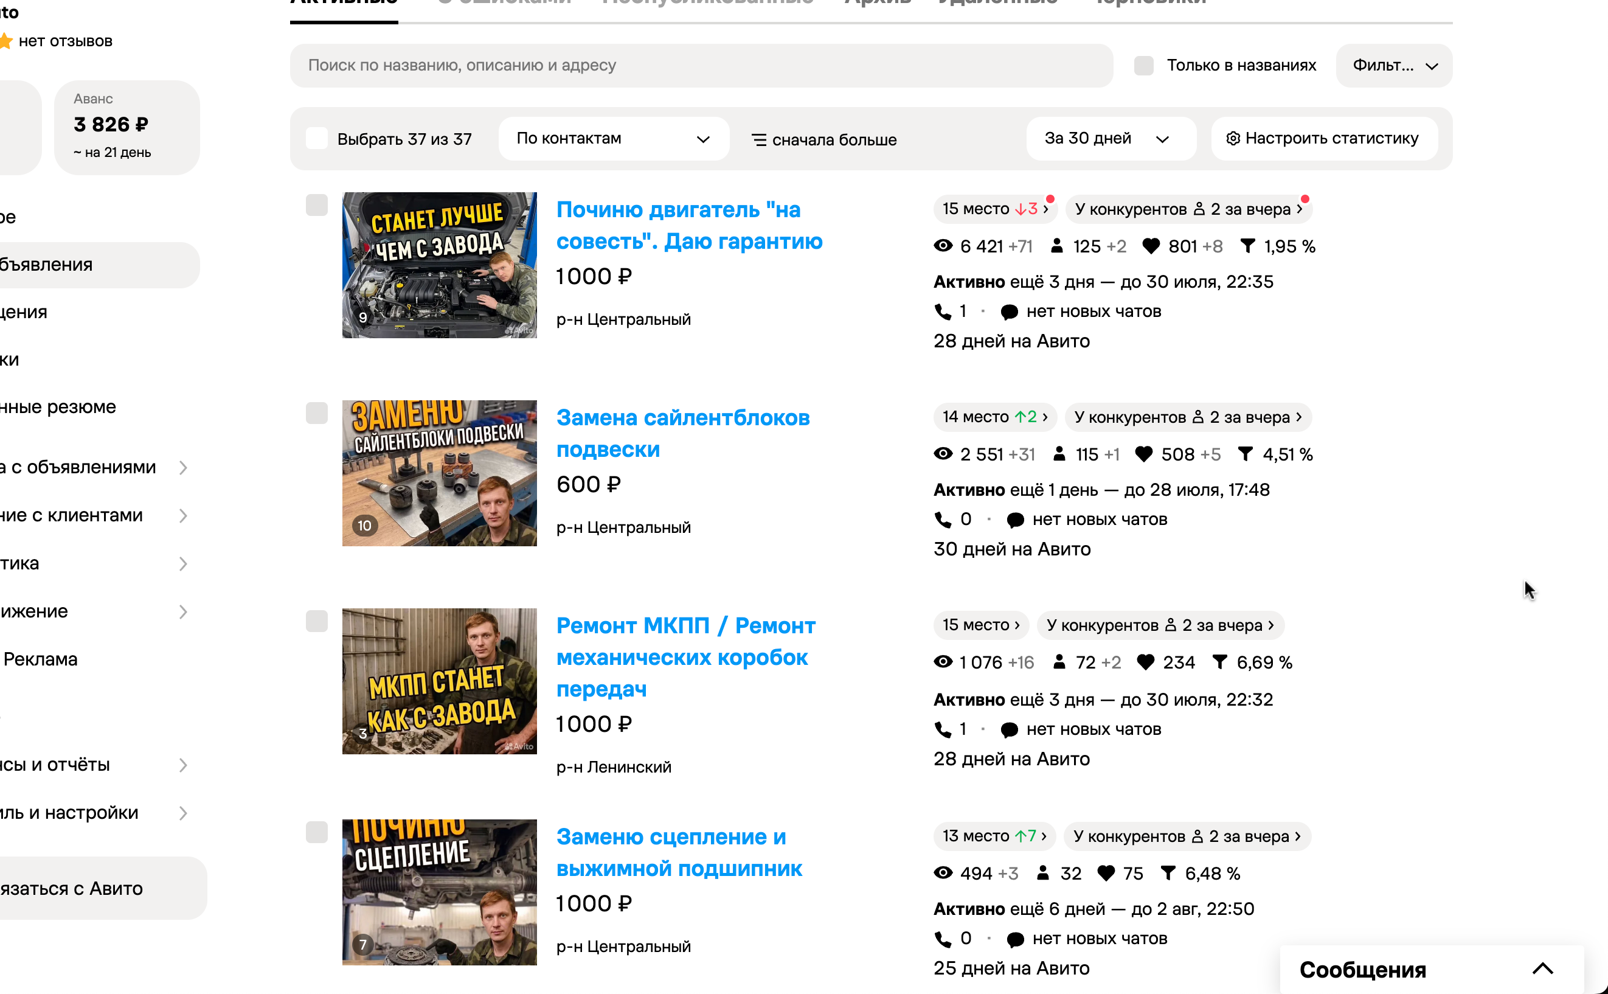
Task: Click the heart icon next to 234 favorites
Action: pyautogui.click(x=1145, y=662)
